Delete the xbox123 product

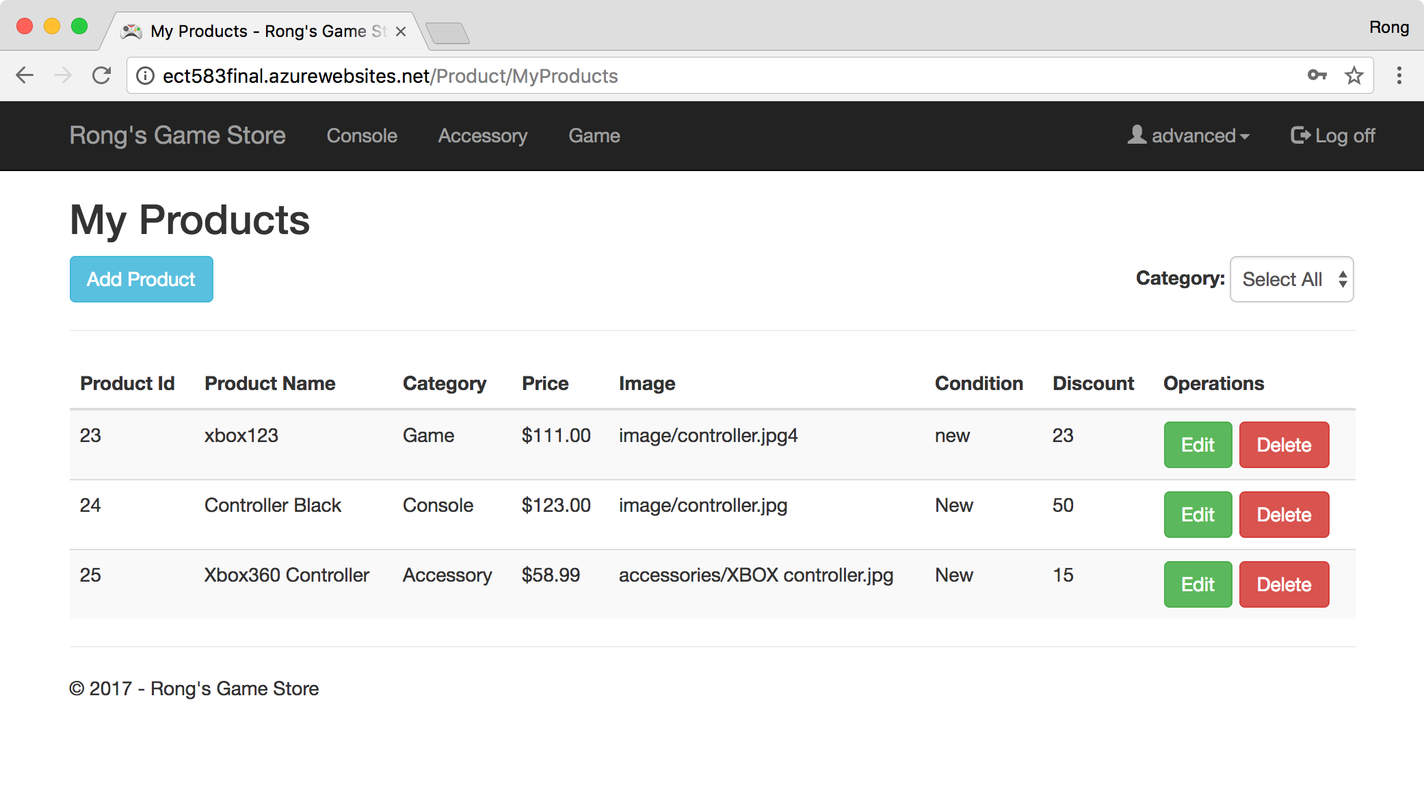tap(1284, 445)
